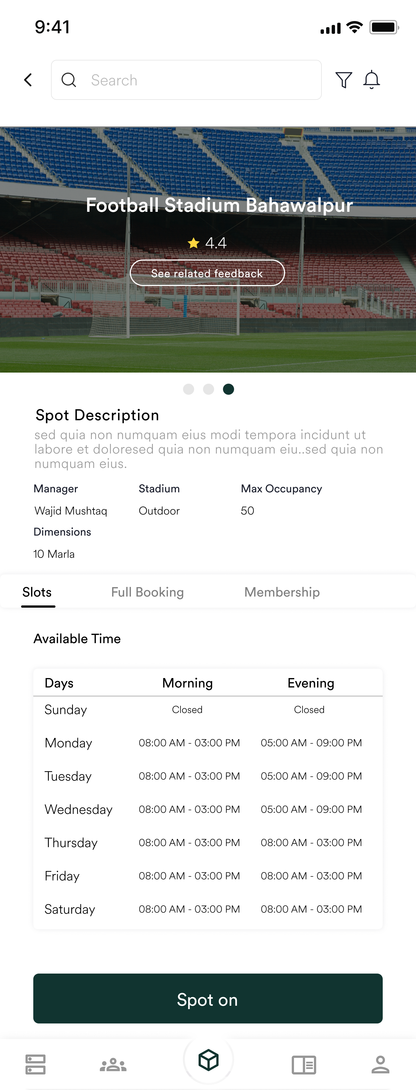Open the filter funnel icon
The image size is (416, 1090).
pyautogui.click(x=344, y=80)
